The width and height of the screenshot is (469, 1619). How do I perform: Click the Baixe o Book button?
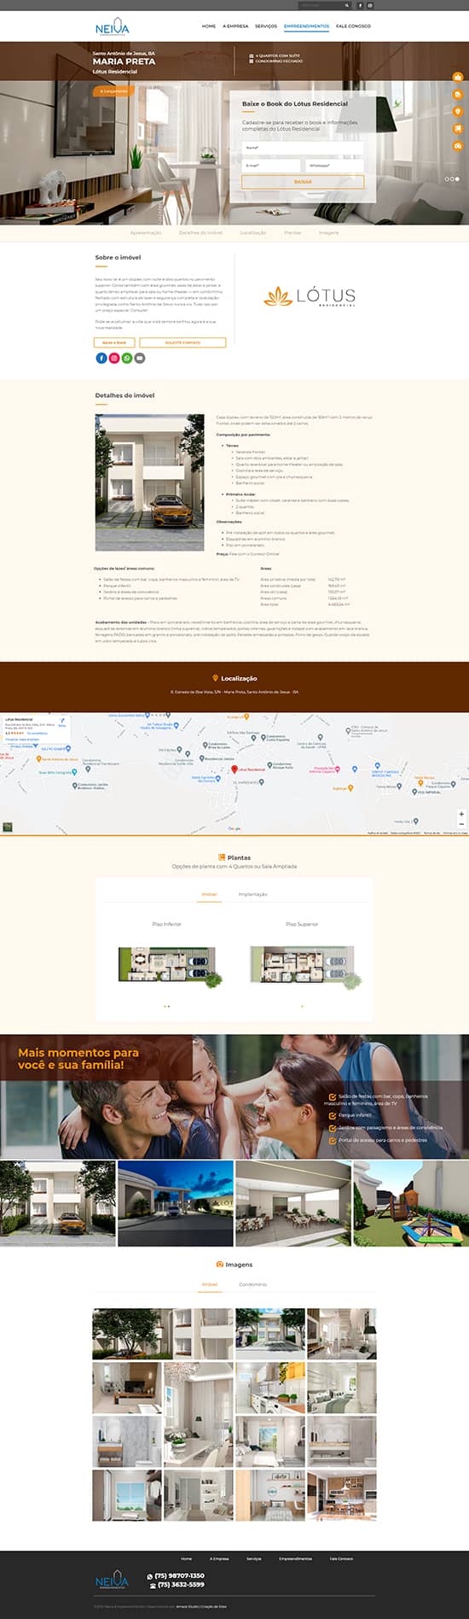(x=114, y=342)
